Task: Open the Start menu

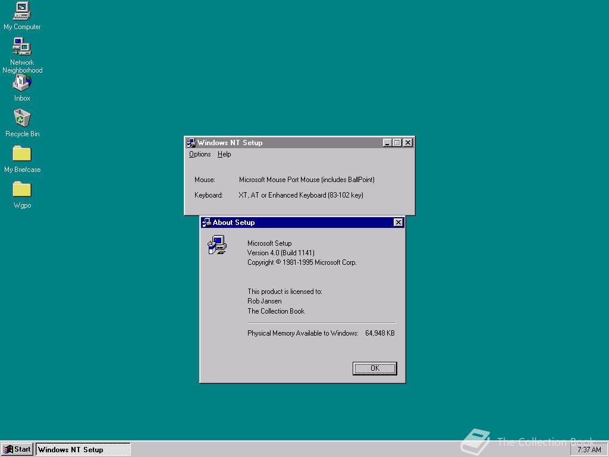Action: pyautogui.click(x=17, y=449)
